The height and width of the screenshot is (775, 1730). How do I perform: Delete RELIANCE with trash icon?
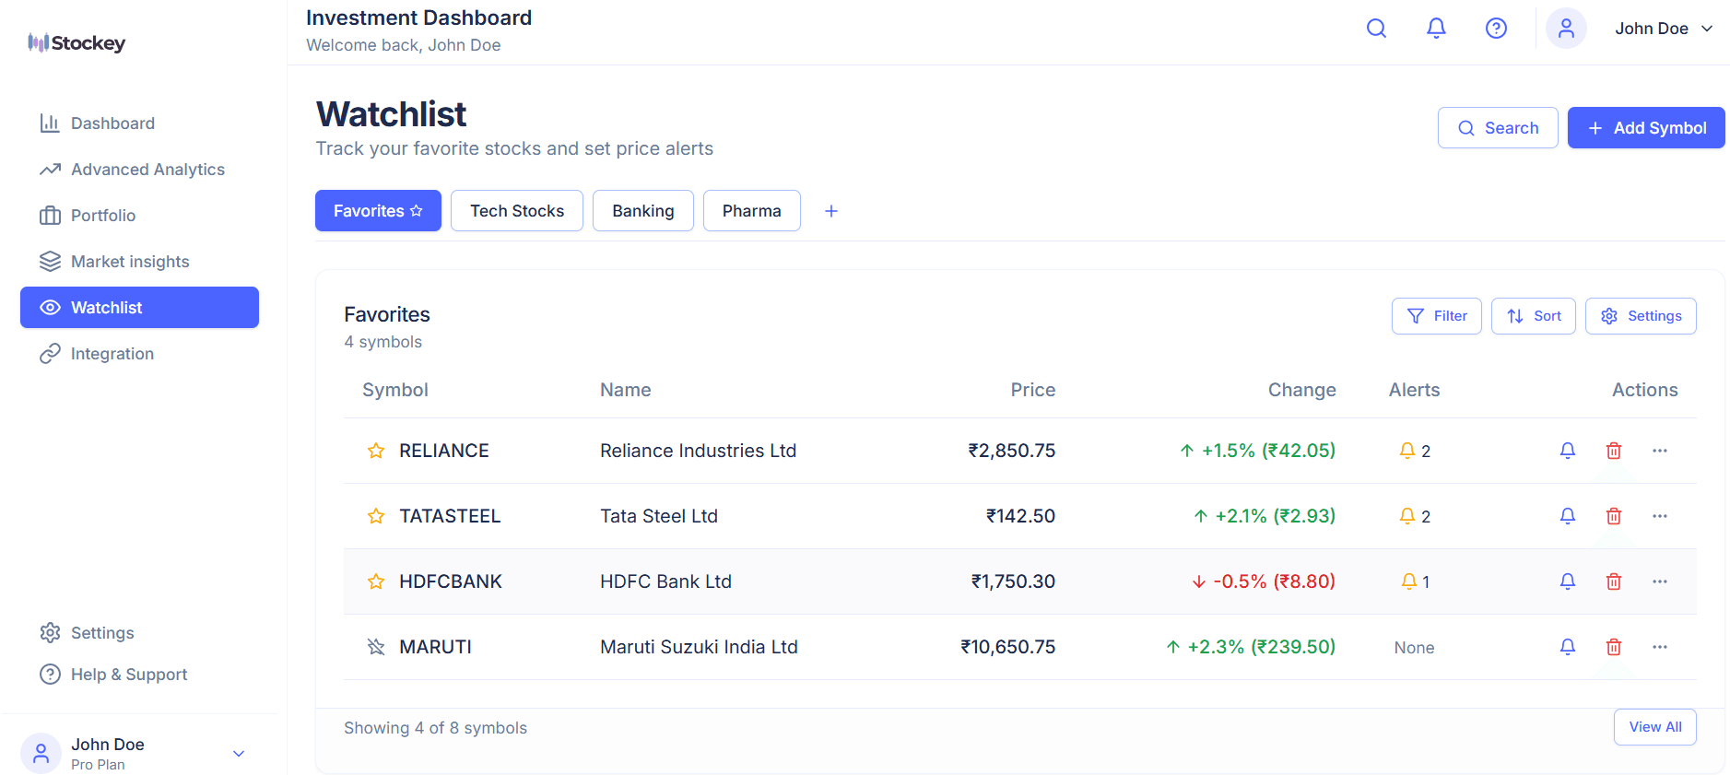(x=1614, y=451)
